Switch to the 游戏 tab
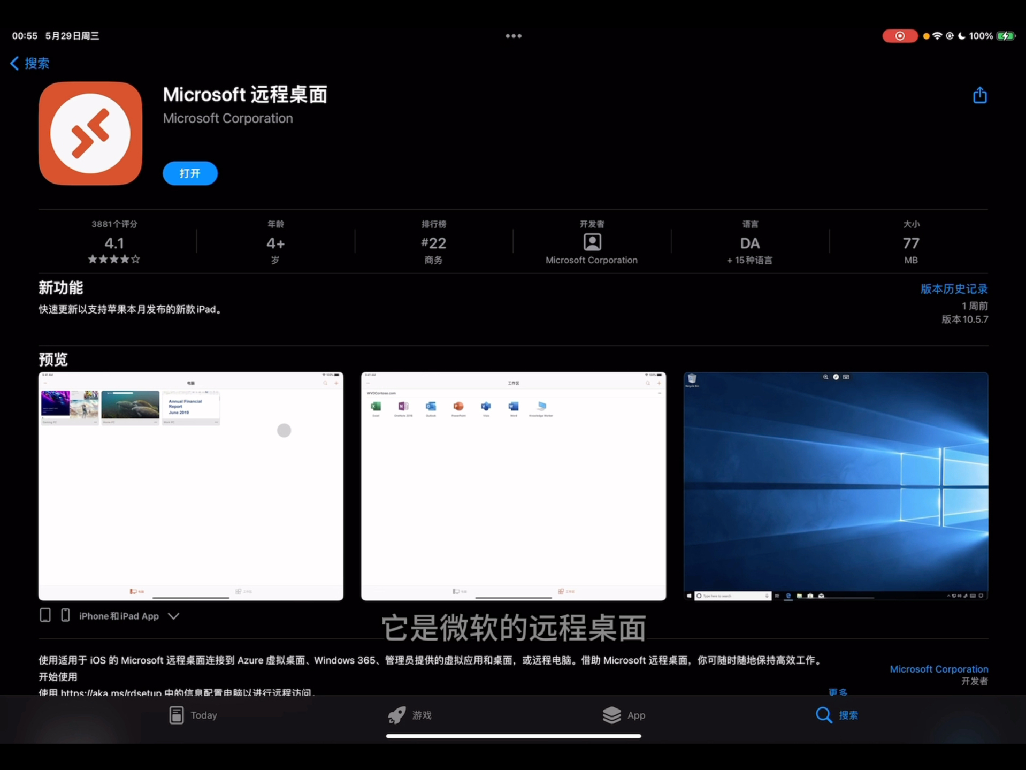 point(410,715)
